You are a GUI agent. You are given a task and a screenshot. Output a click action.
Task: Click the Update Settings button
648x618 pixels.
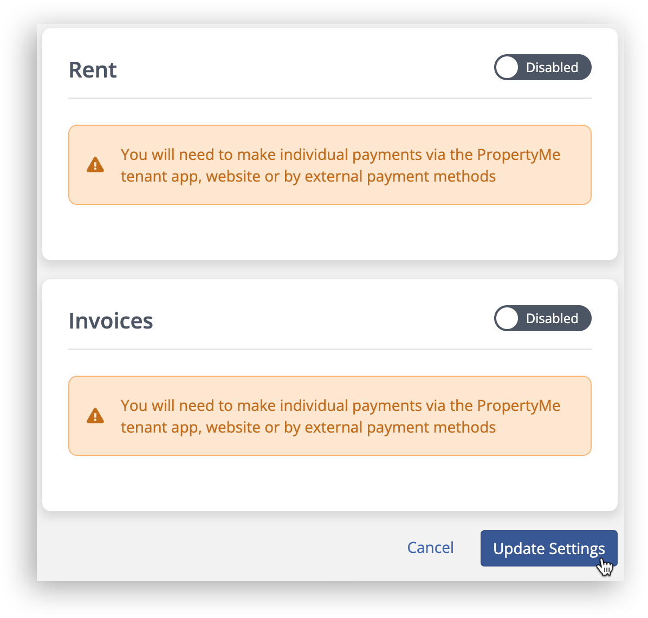point(548,548)
